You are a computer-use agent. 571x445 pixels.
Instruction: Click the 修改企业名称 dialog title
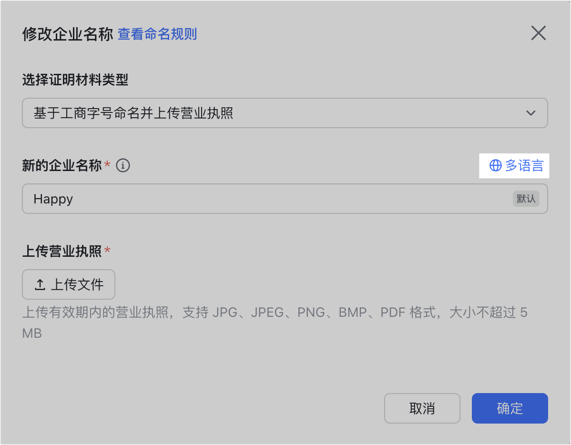(x=68, y=34)
